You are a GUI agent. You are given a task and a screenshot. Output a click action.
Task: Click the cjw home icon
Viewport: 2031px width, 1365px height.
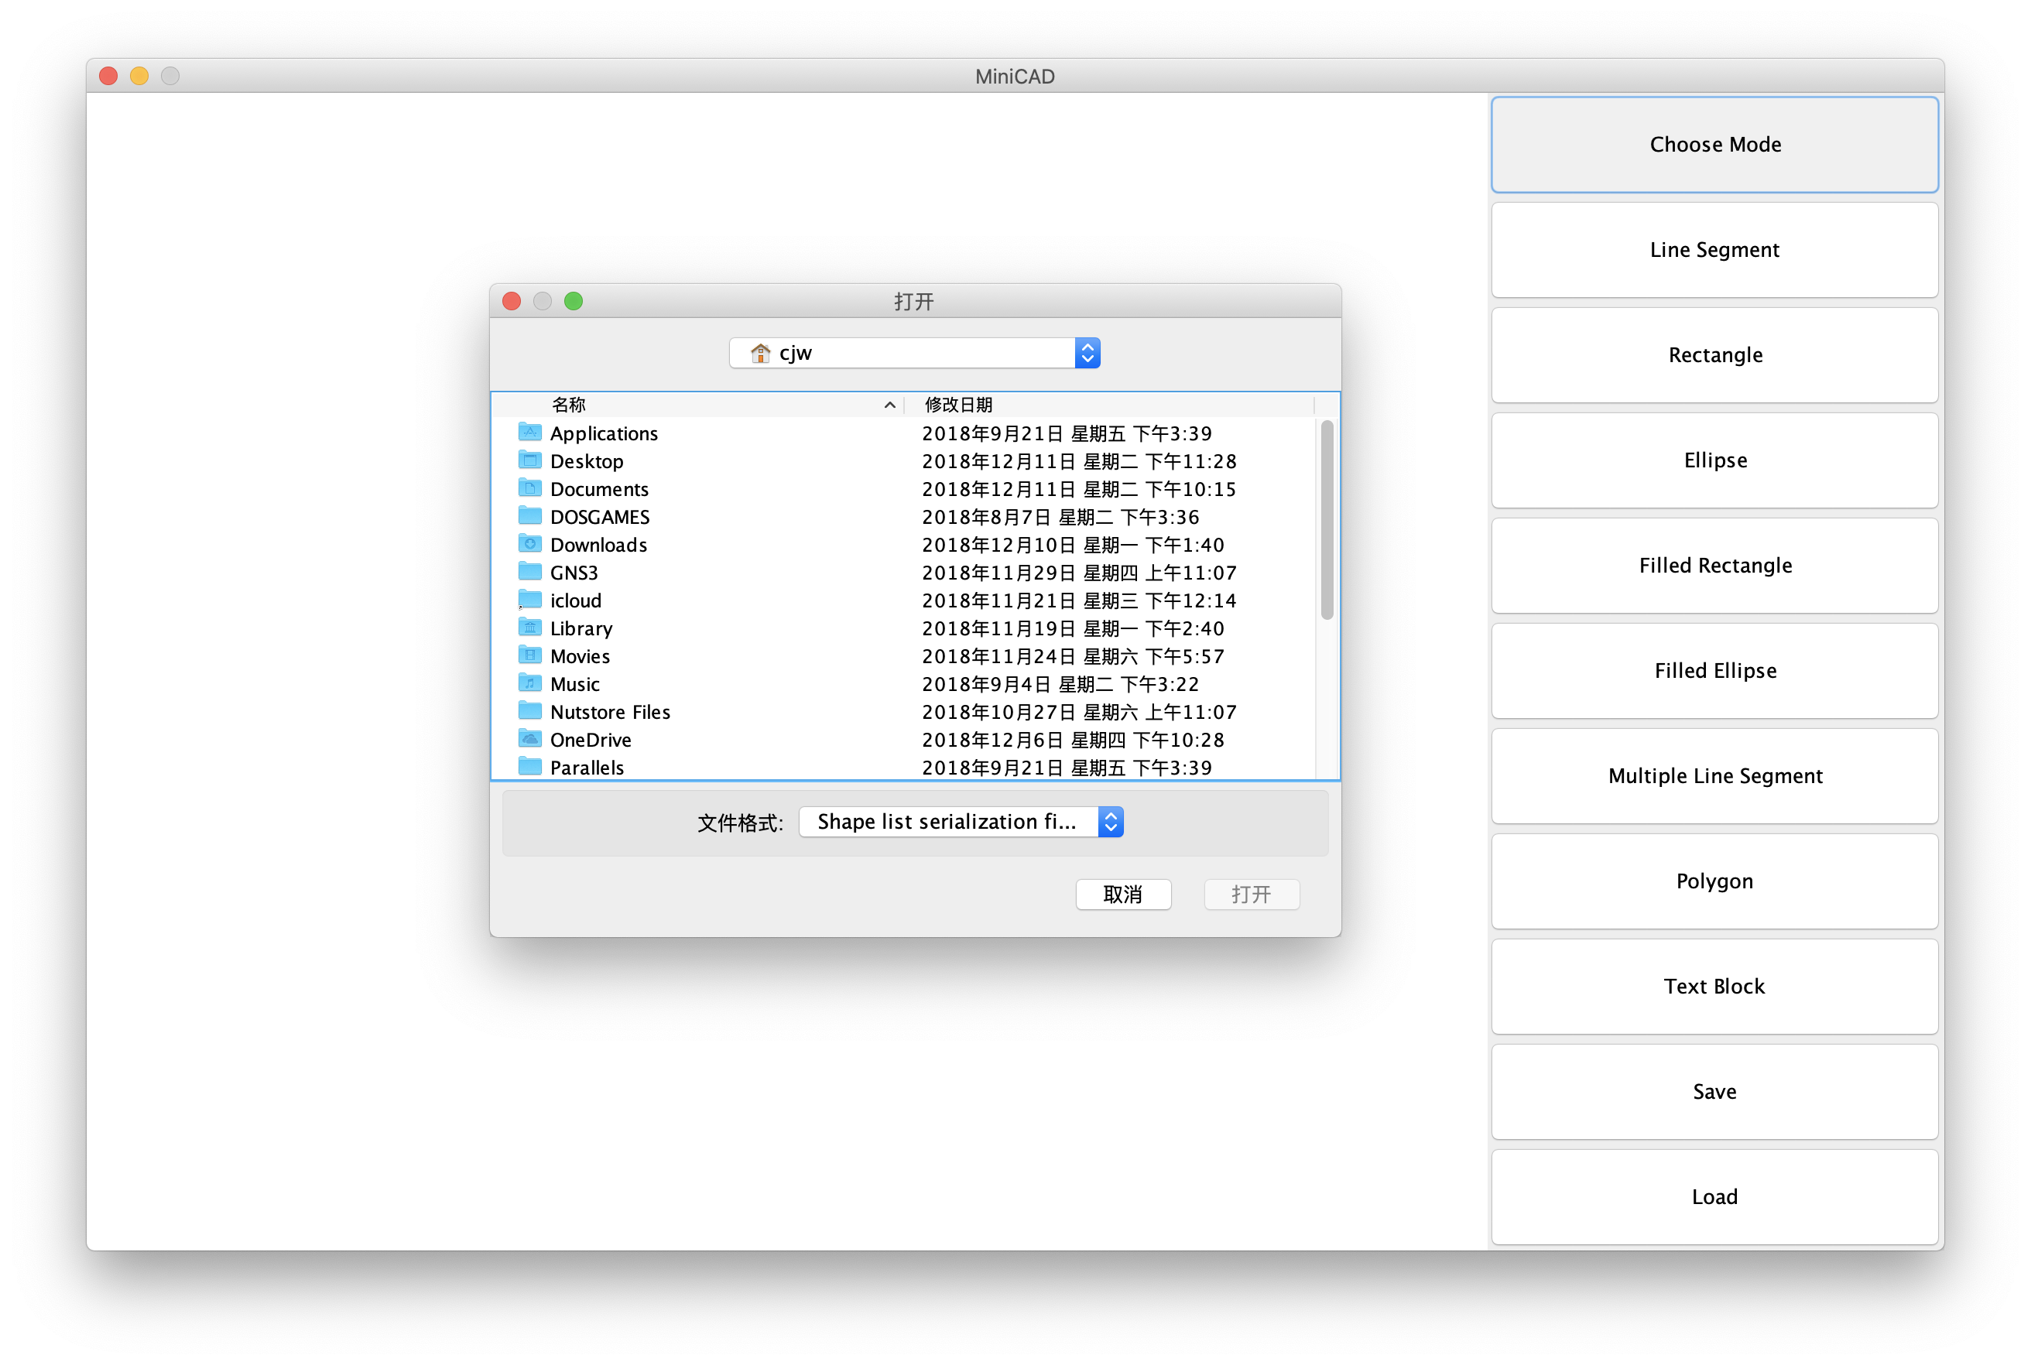tap(760, 353)
